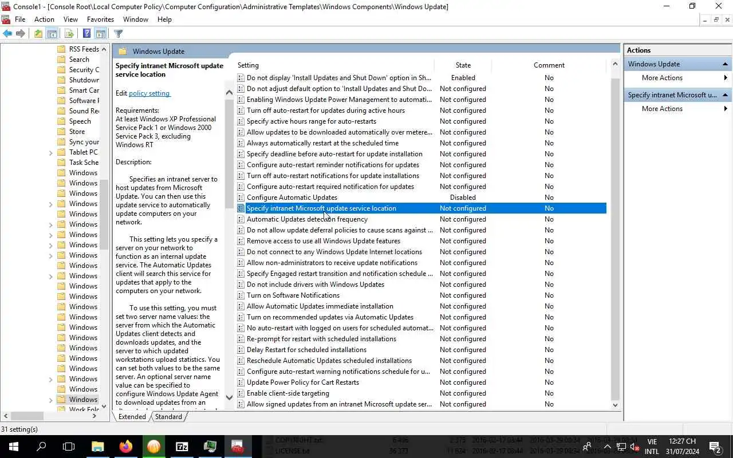Collapse Specify intranet Microsoft actions section
This screenshot has height=458, width=733.
(725, 95)
